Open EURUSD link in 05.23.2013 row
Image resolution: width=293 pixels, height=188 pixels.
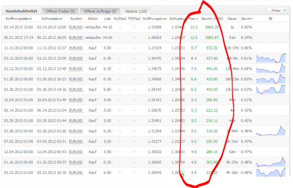[76, 172]
